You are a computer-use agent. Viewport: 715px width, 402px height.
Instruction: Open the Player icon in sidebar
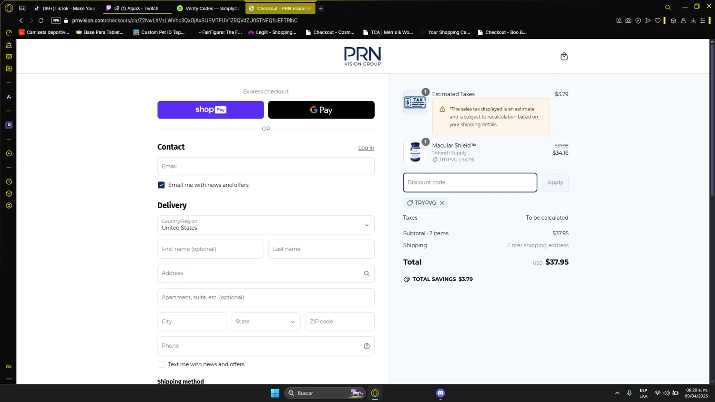coord(9,153)
